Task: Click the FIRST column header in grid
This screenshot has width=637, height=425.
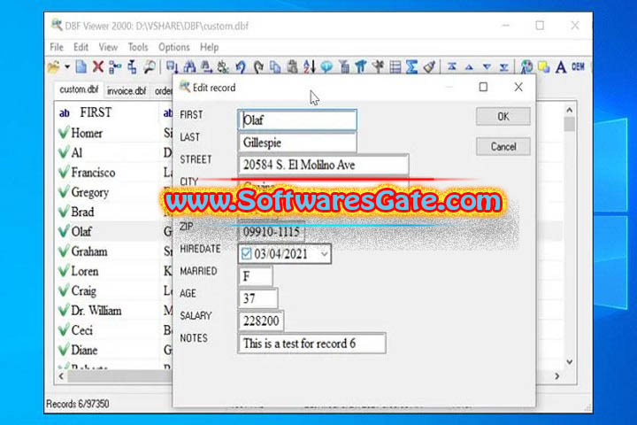Action: point(107,112)
